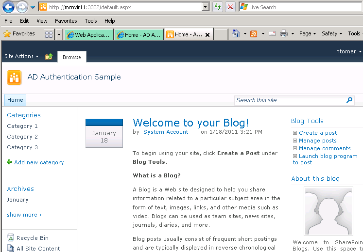Click the browser Back arrow button
Viewport: 363px width, 252px height.
pos(8,7)
